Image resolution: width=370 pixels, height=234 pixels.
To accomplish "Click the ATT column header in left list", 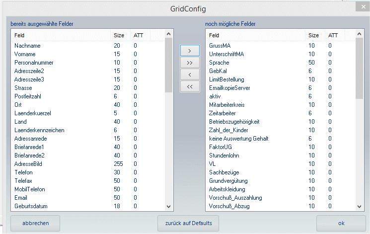I will (x=138, y=35).
